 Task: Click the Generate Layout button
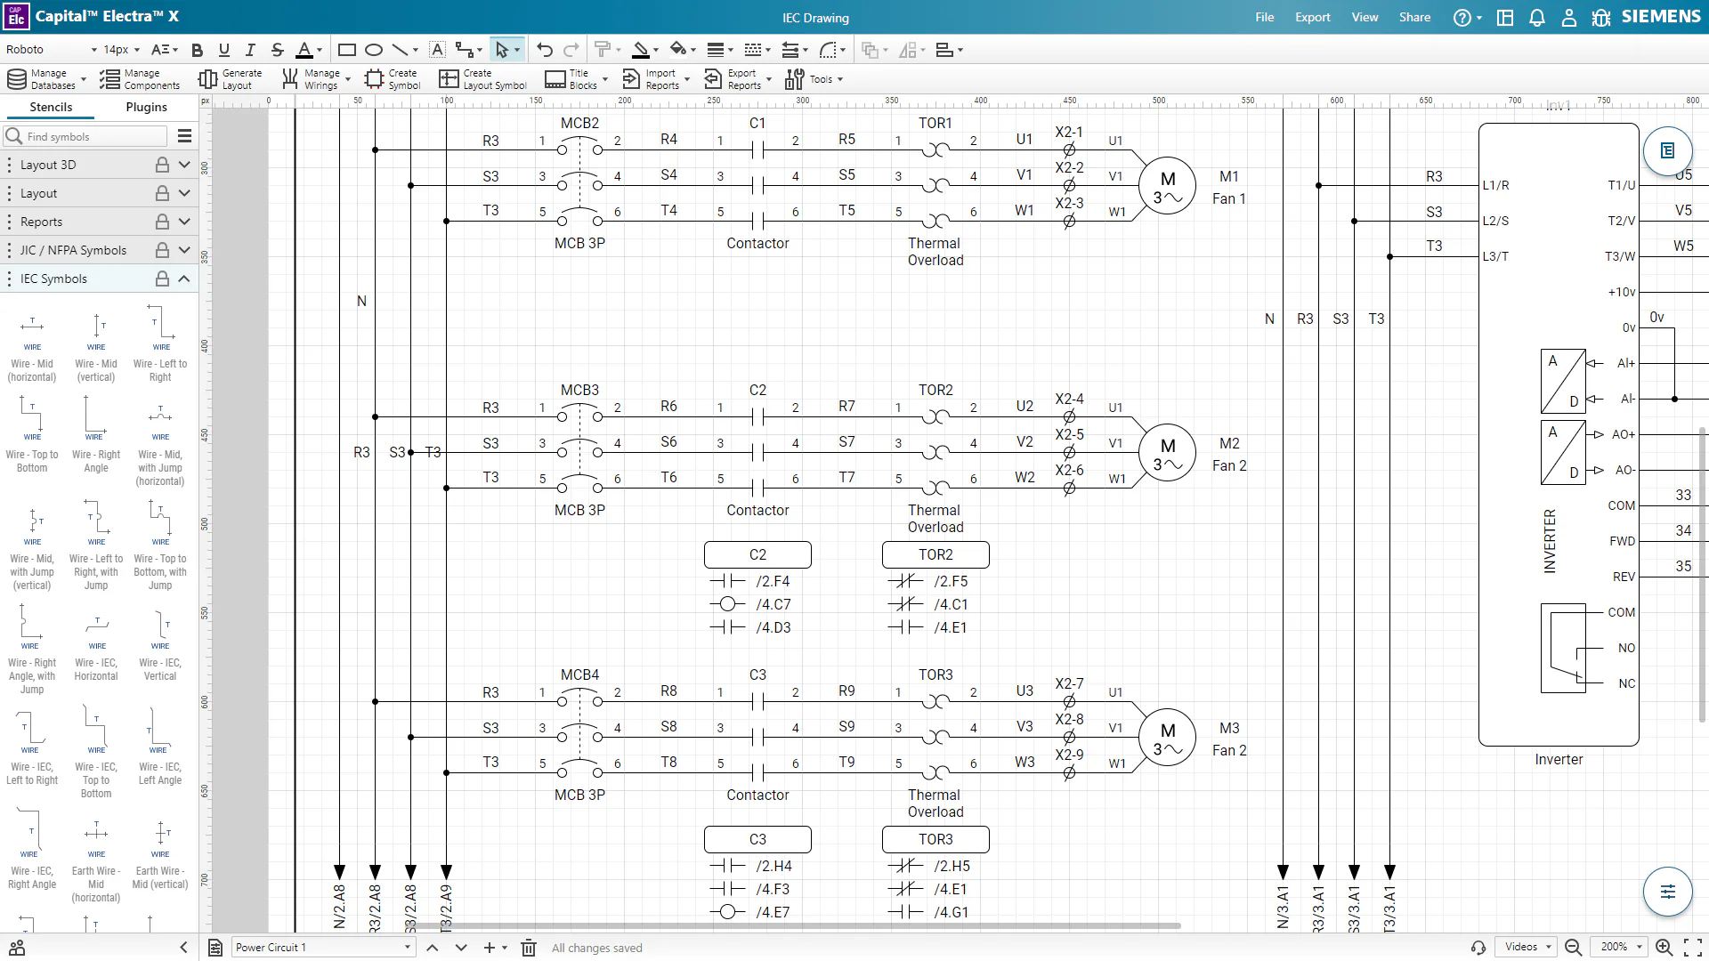[x=231, y=79]
